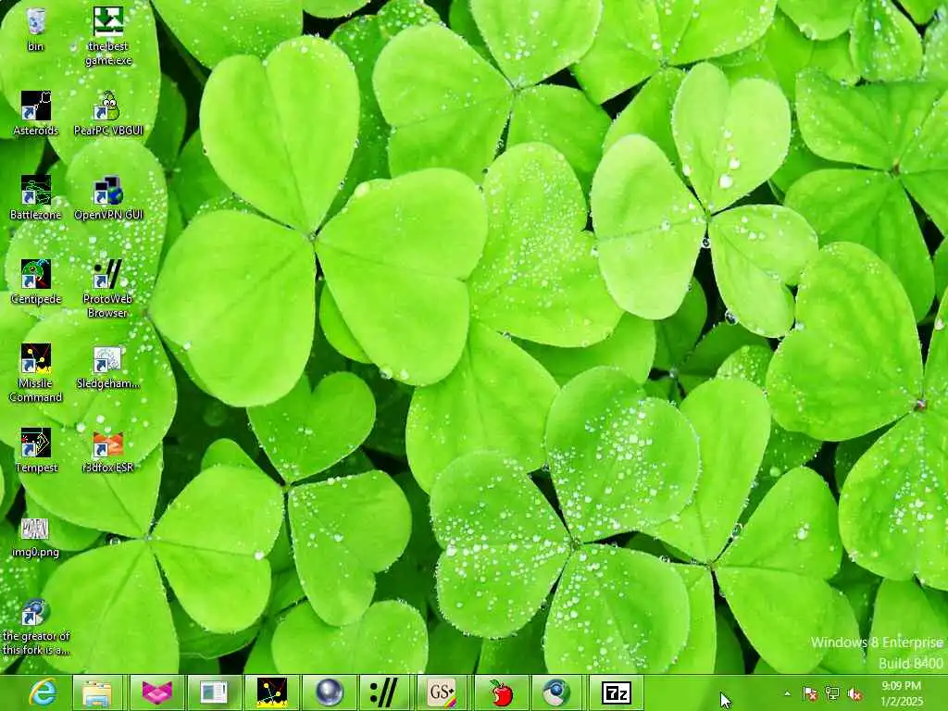Select the Battlezone desktop shortcut

pyautogui.click(x=36, y=198)
